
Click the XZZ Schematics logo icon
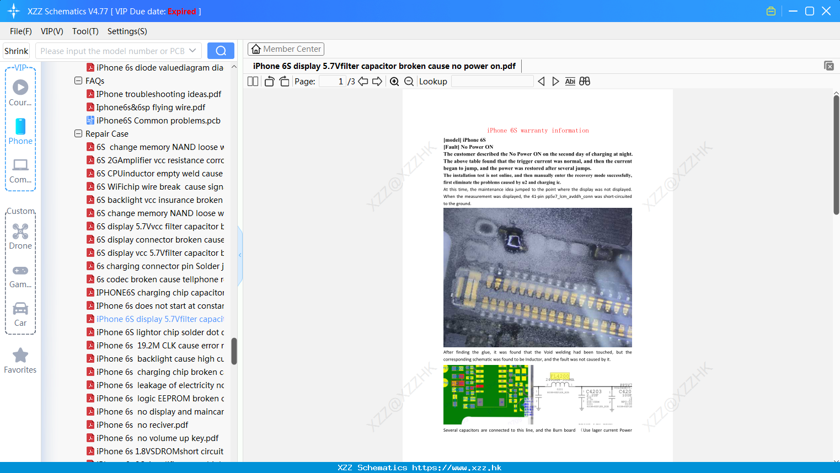tap(14, 11)
